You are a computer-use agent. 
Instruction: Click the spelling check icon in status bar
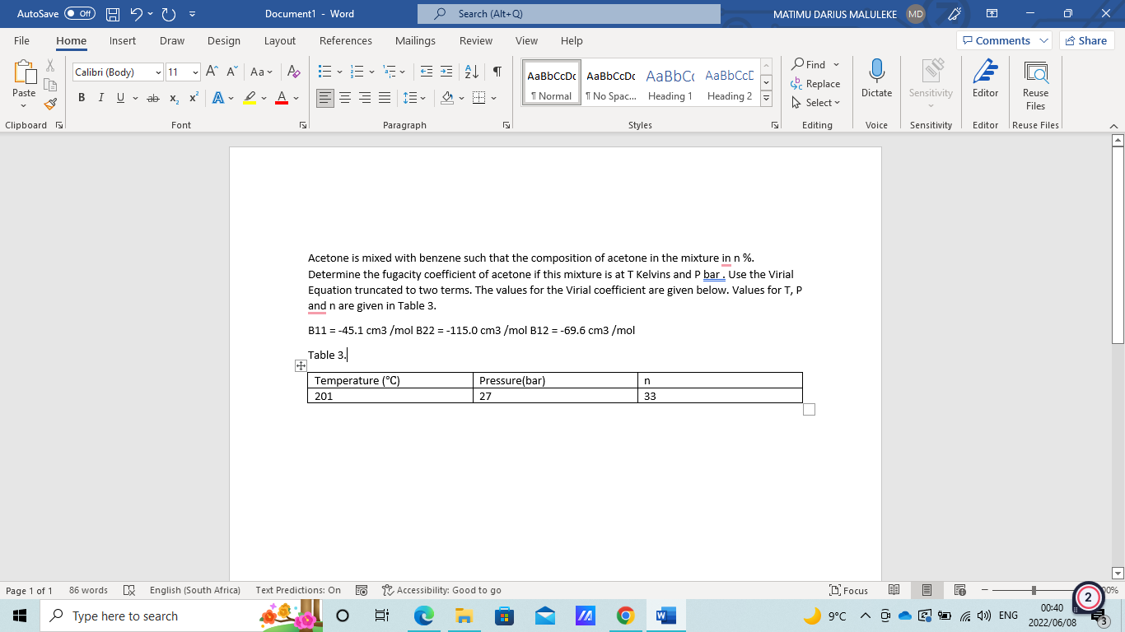[x=128, y=590]
